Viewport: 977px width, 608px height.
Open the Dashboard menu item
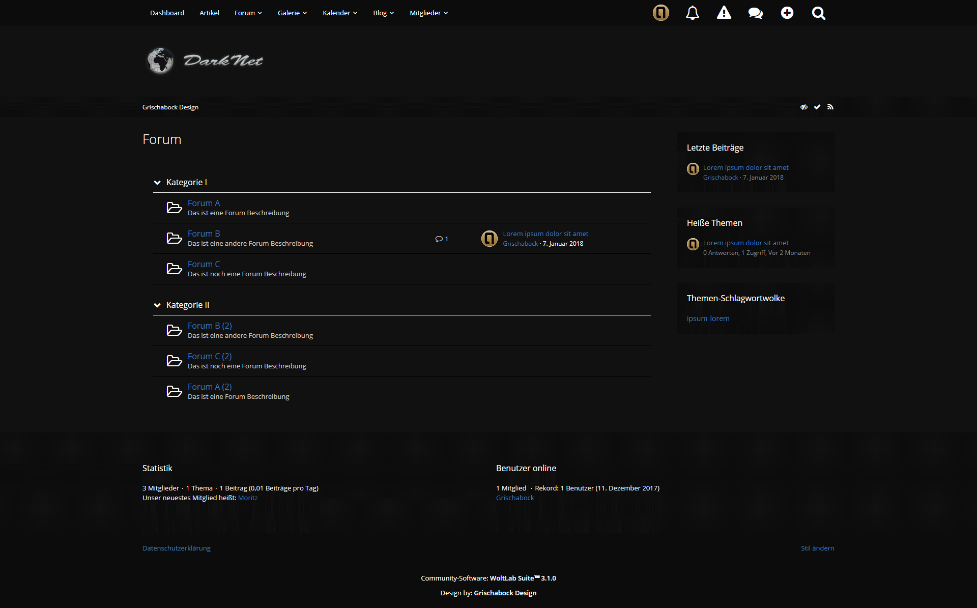pyautogui.click(x=167, y=13)
